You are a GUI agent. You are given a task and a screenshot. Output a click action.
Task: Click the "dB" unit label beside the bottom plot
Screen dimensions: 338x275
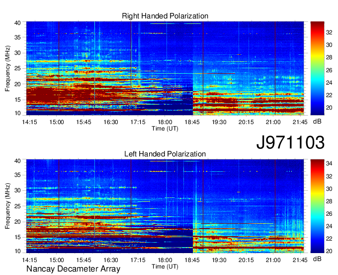click(317, 259)
